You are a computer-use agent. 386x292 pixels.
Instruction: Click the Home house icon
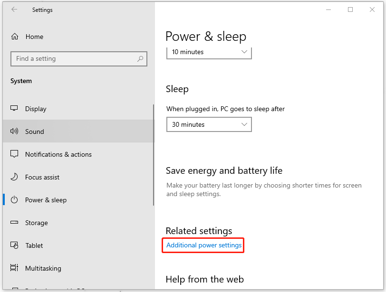14,36
